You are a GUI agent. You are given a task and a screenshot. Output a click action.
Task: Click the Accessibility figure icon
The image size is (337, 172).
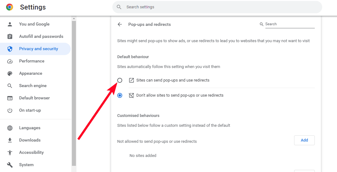[10, 153]
